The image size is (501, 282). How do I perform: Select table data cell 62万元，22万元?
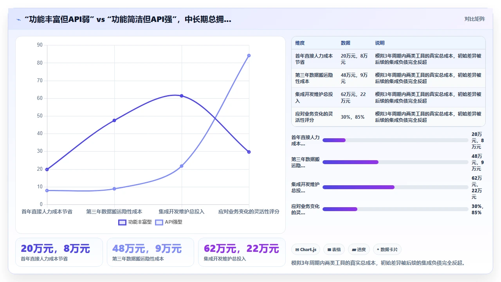(354, 98)
